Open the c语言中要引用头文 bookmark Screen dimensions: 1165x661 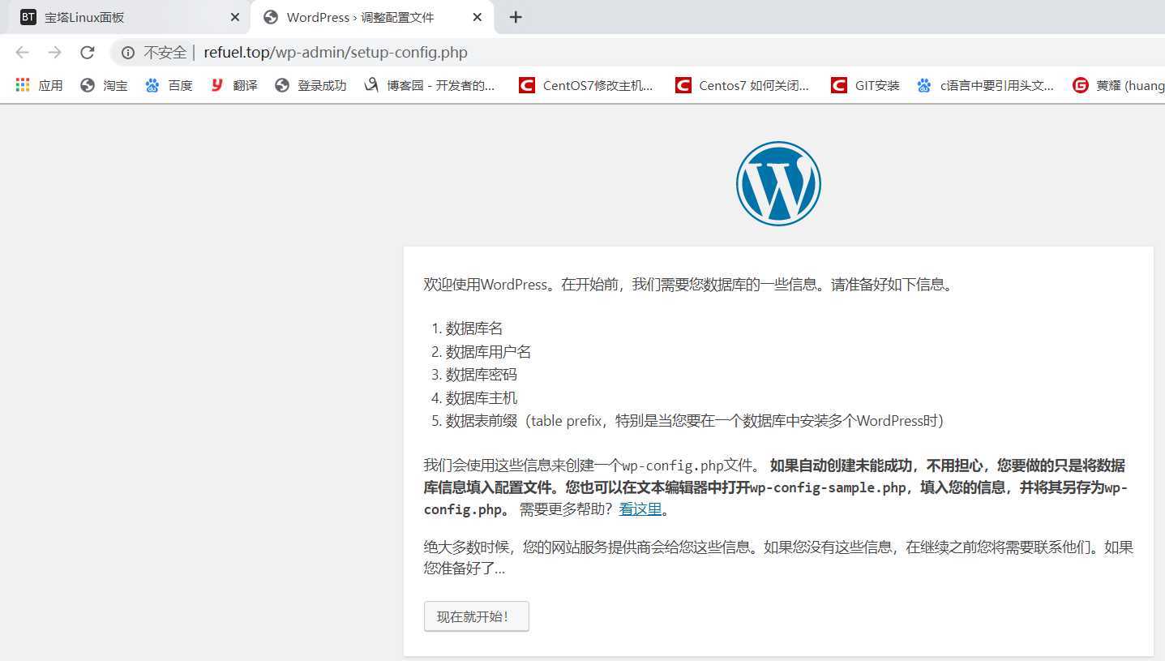click(986, 85)
